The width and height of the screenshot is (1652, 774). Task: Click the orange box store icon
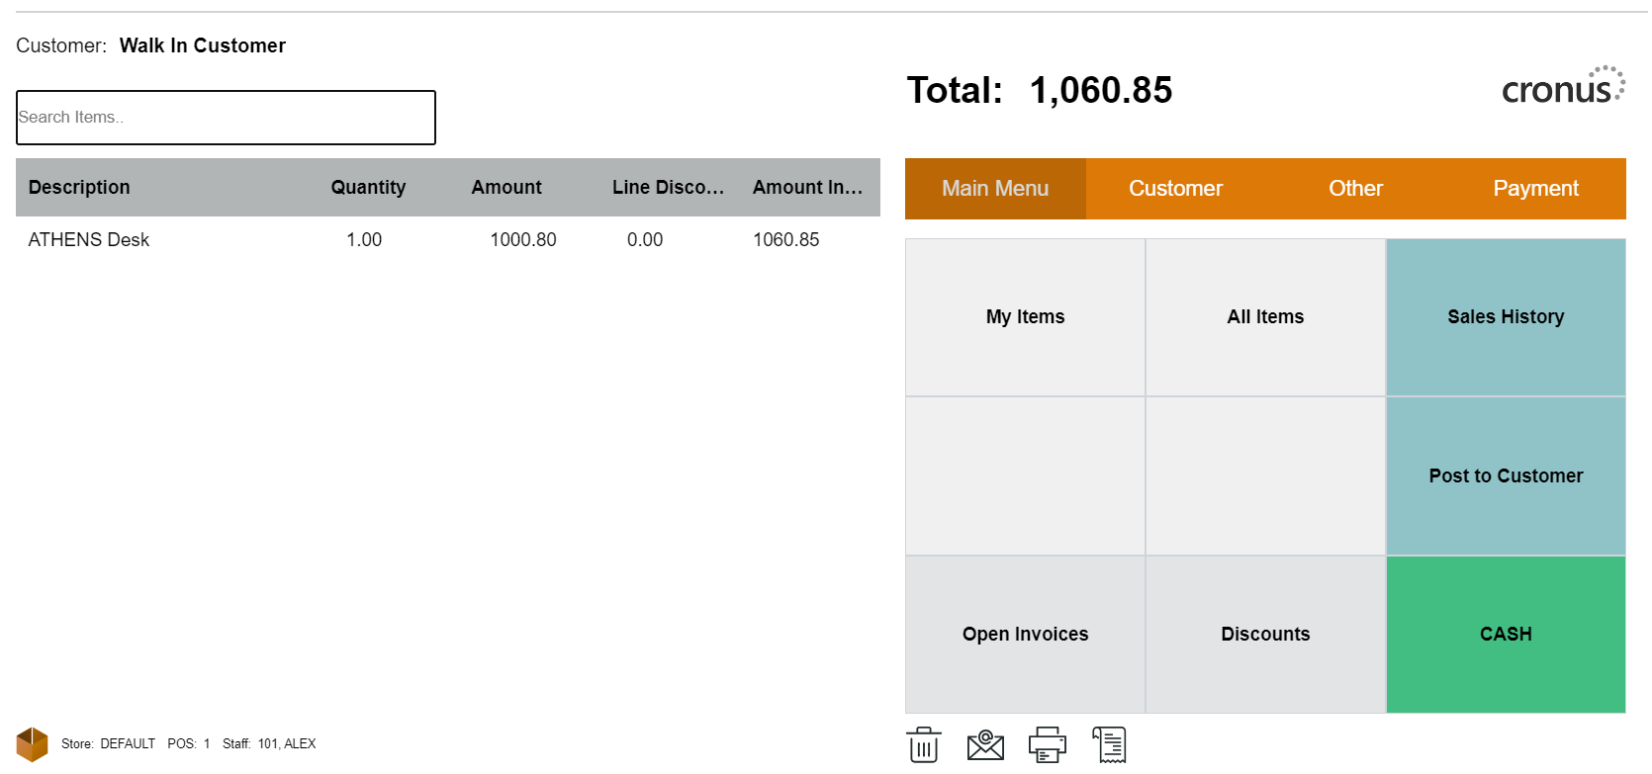tap(32, 744)
